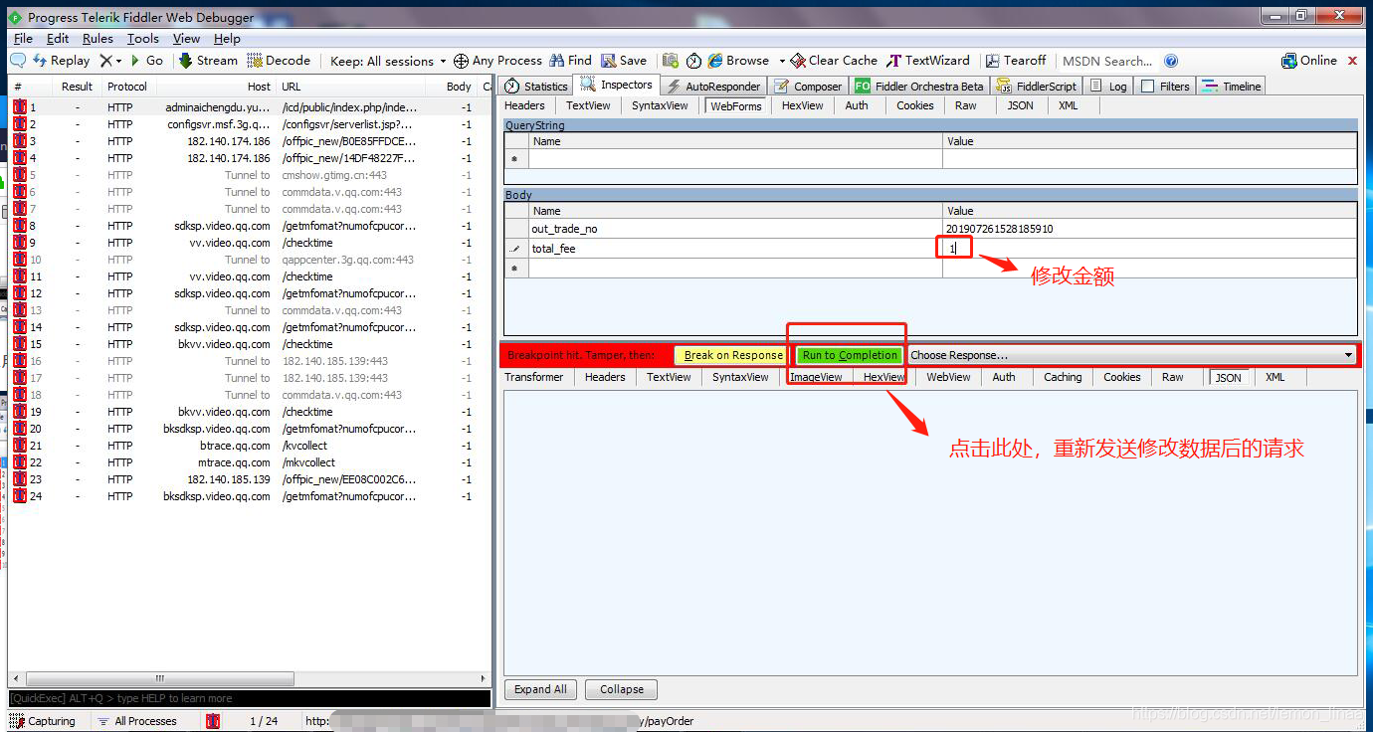
Task: Switch to the AutoResponder tab
Action: click(714, 87)
